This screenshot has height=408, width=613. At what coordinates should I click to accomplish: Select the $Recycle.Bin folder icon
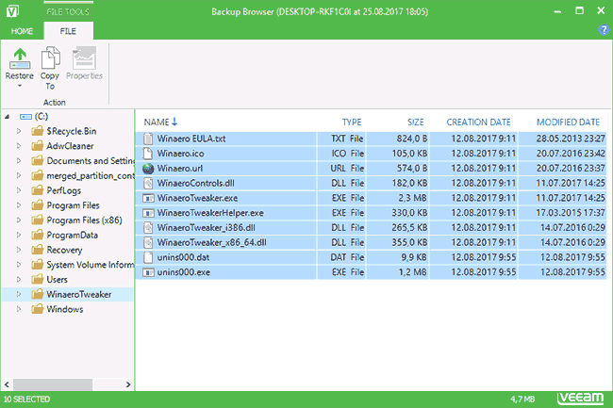click(38, 131)
